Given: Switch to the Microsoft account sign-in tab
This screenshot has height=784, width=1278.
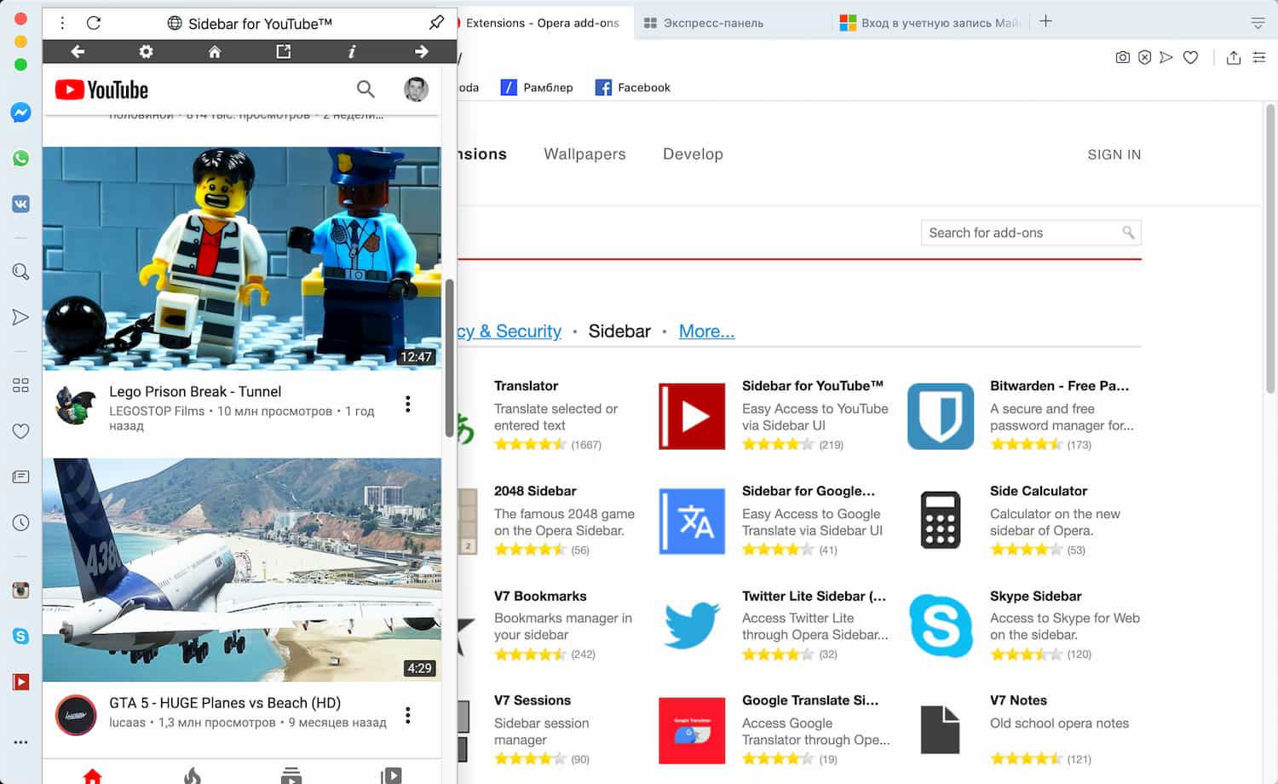Looking at the screenshot, I should pos(930,23).
